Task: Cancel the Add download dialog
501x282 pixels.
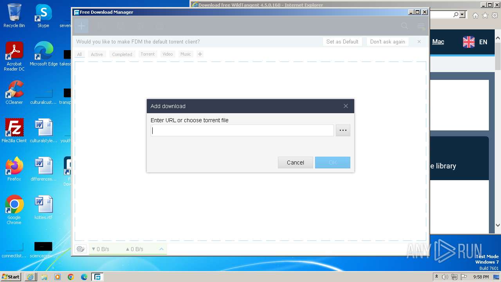Action: click(296, 163)
